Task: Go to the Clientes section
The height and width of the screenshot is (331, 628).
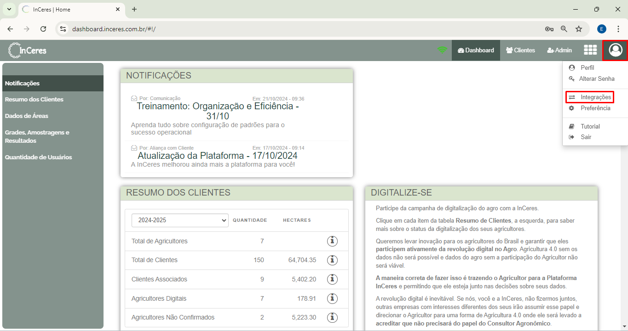Action: click(x=520, y=50)
